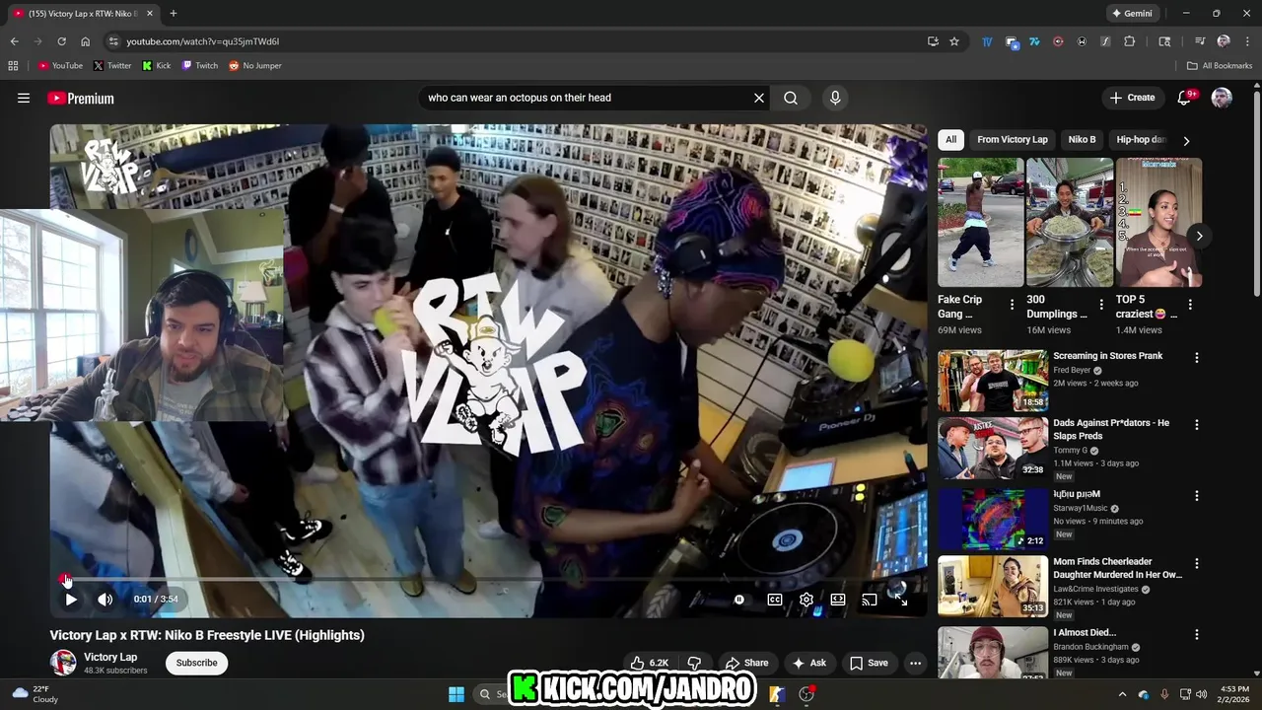Reload the browser page
Image resolution: width=1262 pixels, height=710 pixels.
pos(61,41)
